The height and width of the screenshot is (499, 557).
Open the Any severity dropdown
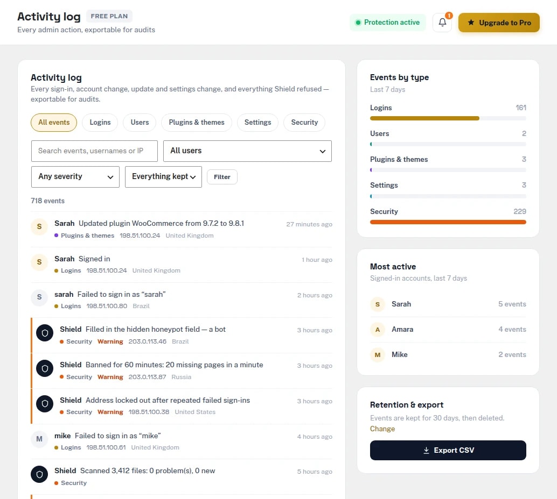coord(75,177)
